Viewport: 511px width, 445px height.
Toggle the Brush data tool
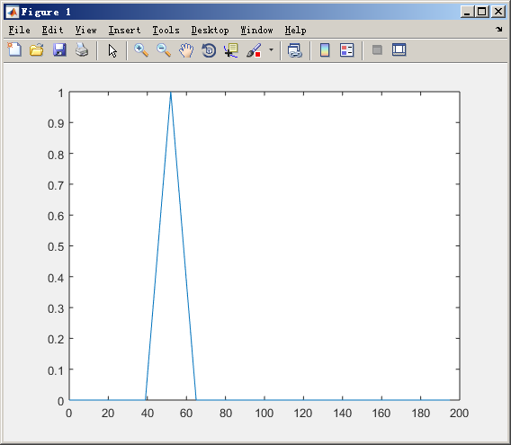[x=254, y=50]
